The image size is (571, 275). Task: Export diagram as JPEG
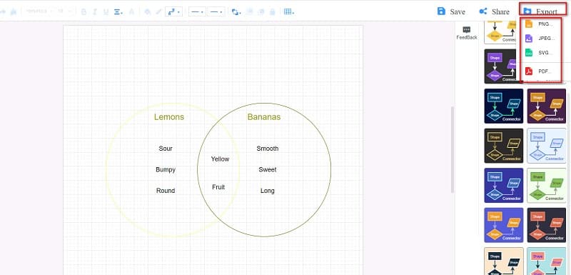coord(540,39)
